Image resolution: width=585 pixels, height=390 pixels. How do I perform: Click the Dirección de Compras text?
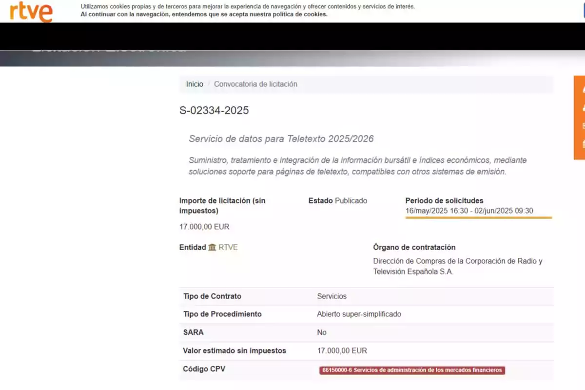(458, 266)
